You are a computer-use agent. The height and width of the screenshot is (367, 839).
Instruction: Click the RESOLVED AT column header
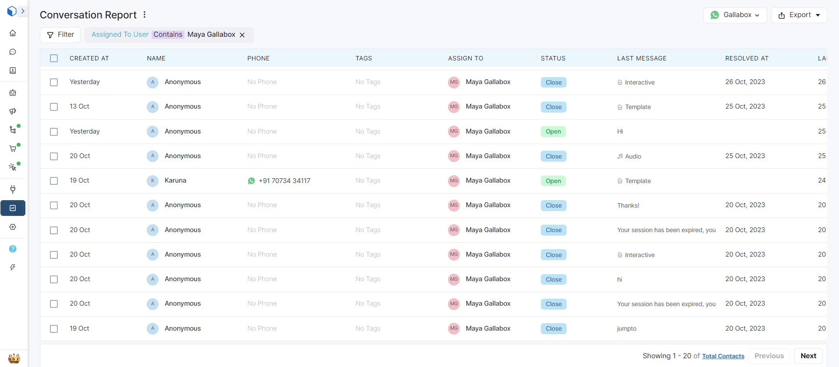[x=747, y=58]
